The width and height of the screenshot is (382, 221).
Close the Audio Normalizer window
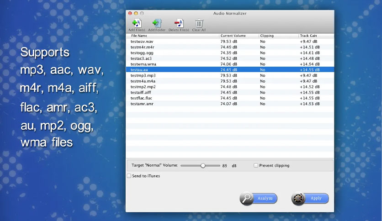click(130, 13)
